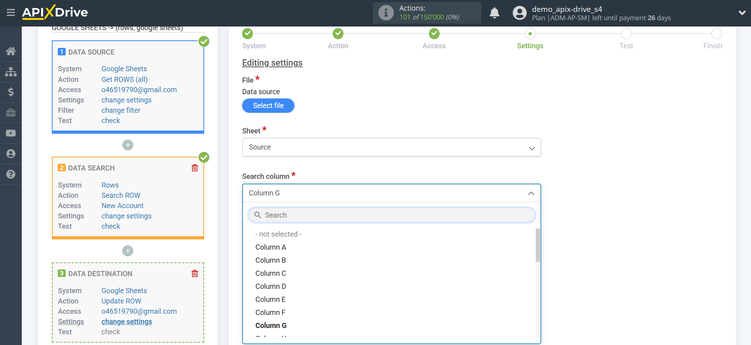Open the user profile sidebar icon

11,154
